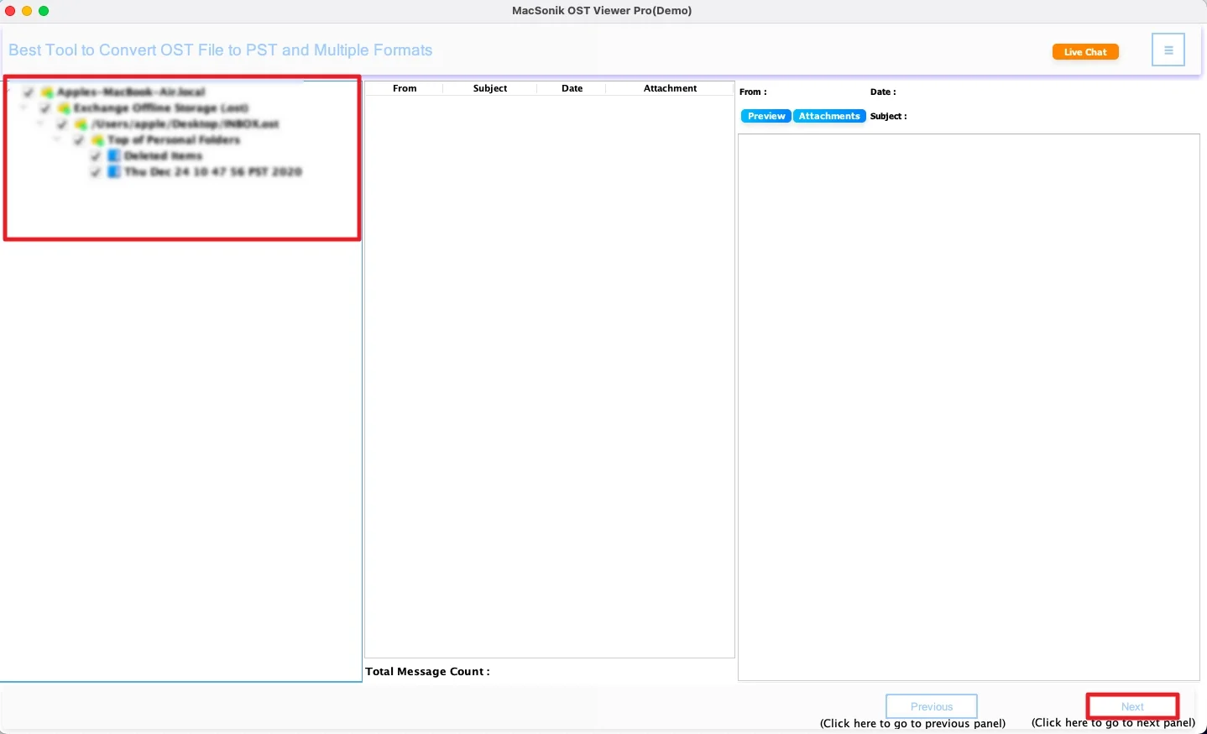
Task: Select the Exchange Offline Storage (.ost) row
Action: coord(161,108)
